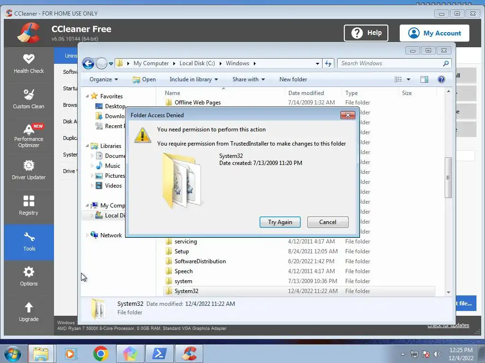Click the Explorer vertical scrollbar thumb
The image size is (485, 363).
pyautogui.click(x=448, y=178)
